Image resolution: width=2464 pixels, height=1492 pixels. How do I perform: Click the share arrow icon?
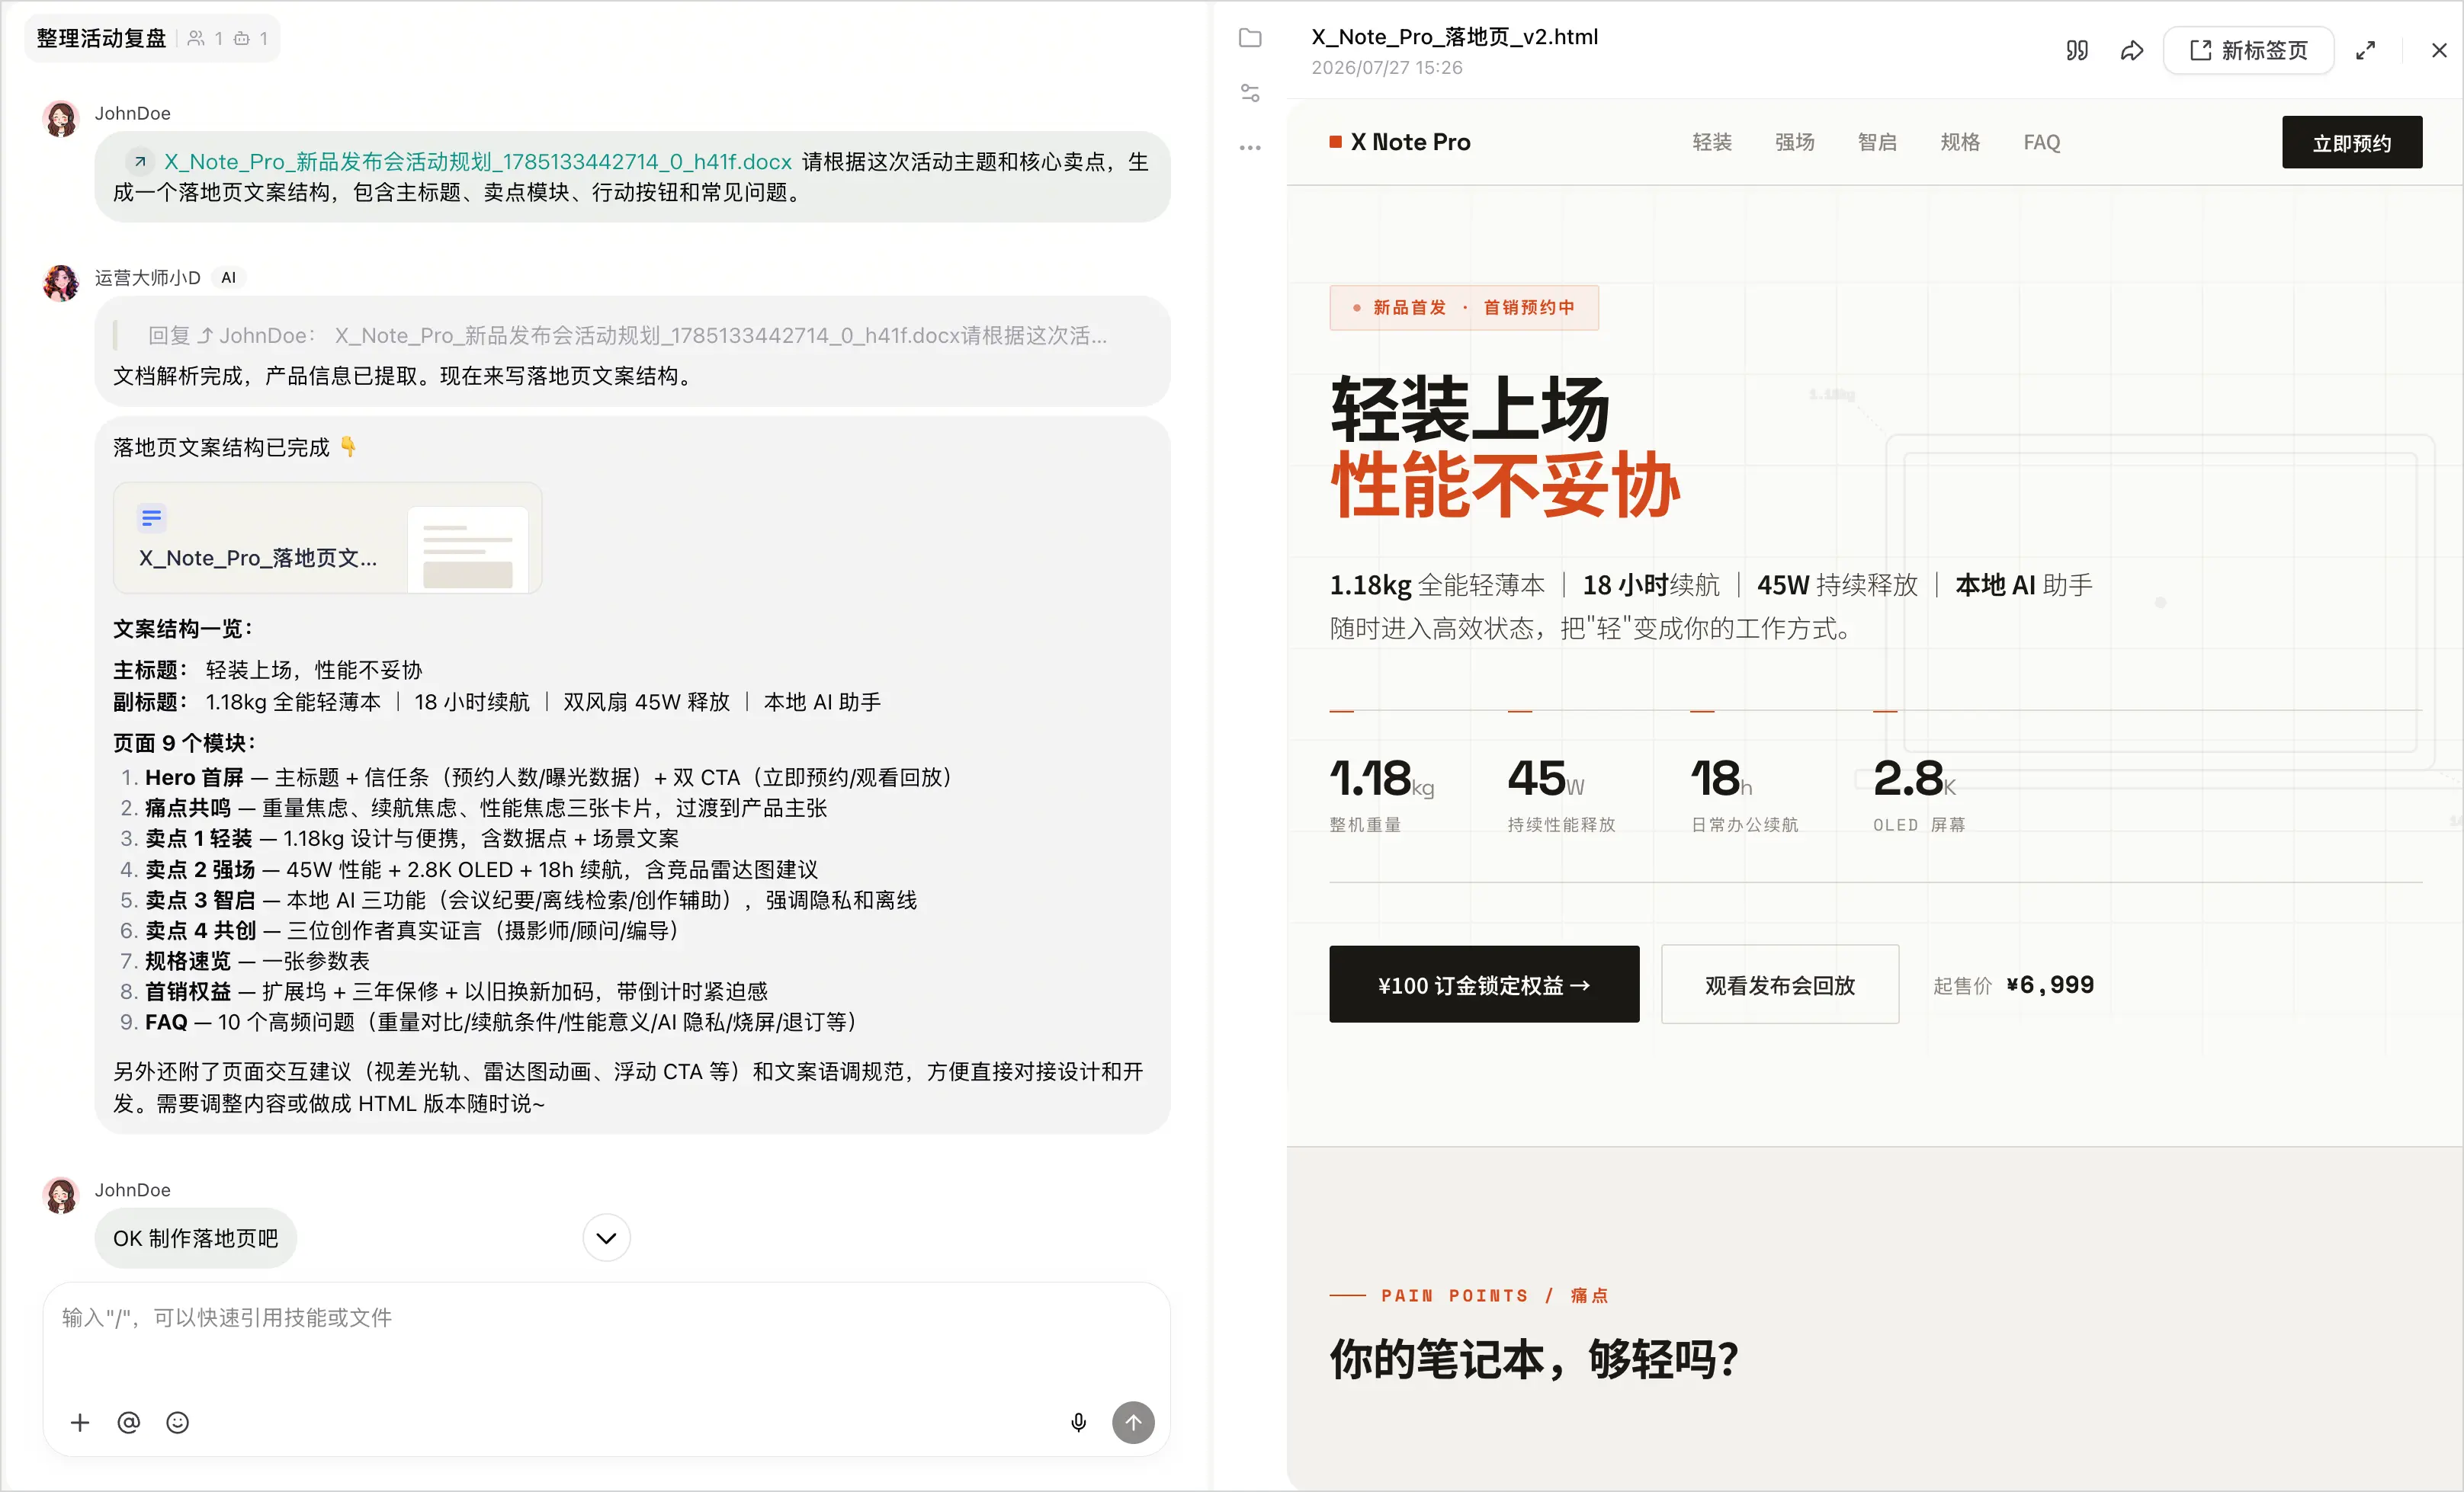(2132, 51)
